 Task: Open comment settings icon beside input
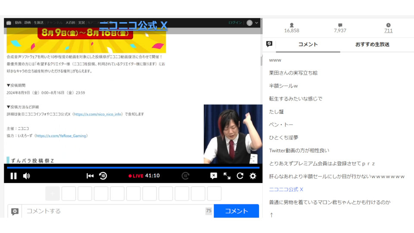pyautogui.click(x=15, y=211)
